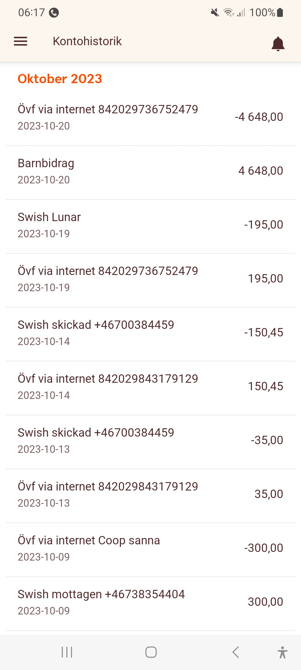The width and height of the screenshot is (301, 670).
Task: Open the 150,45 transfer dated 2023-10-14
Action: coord(151,386)
